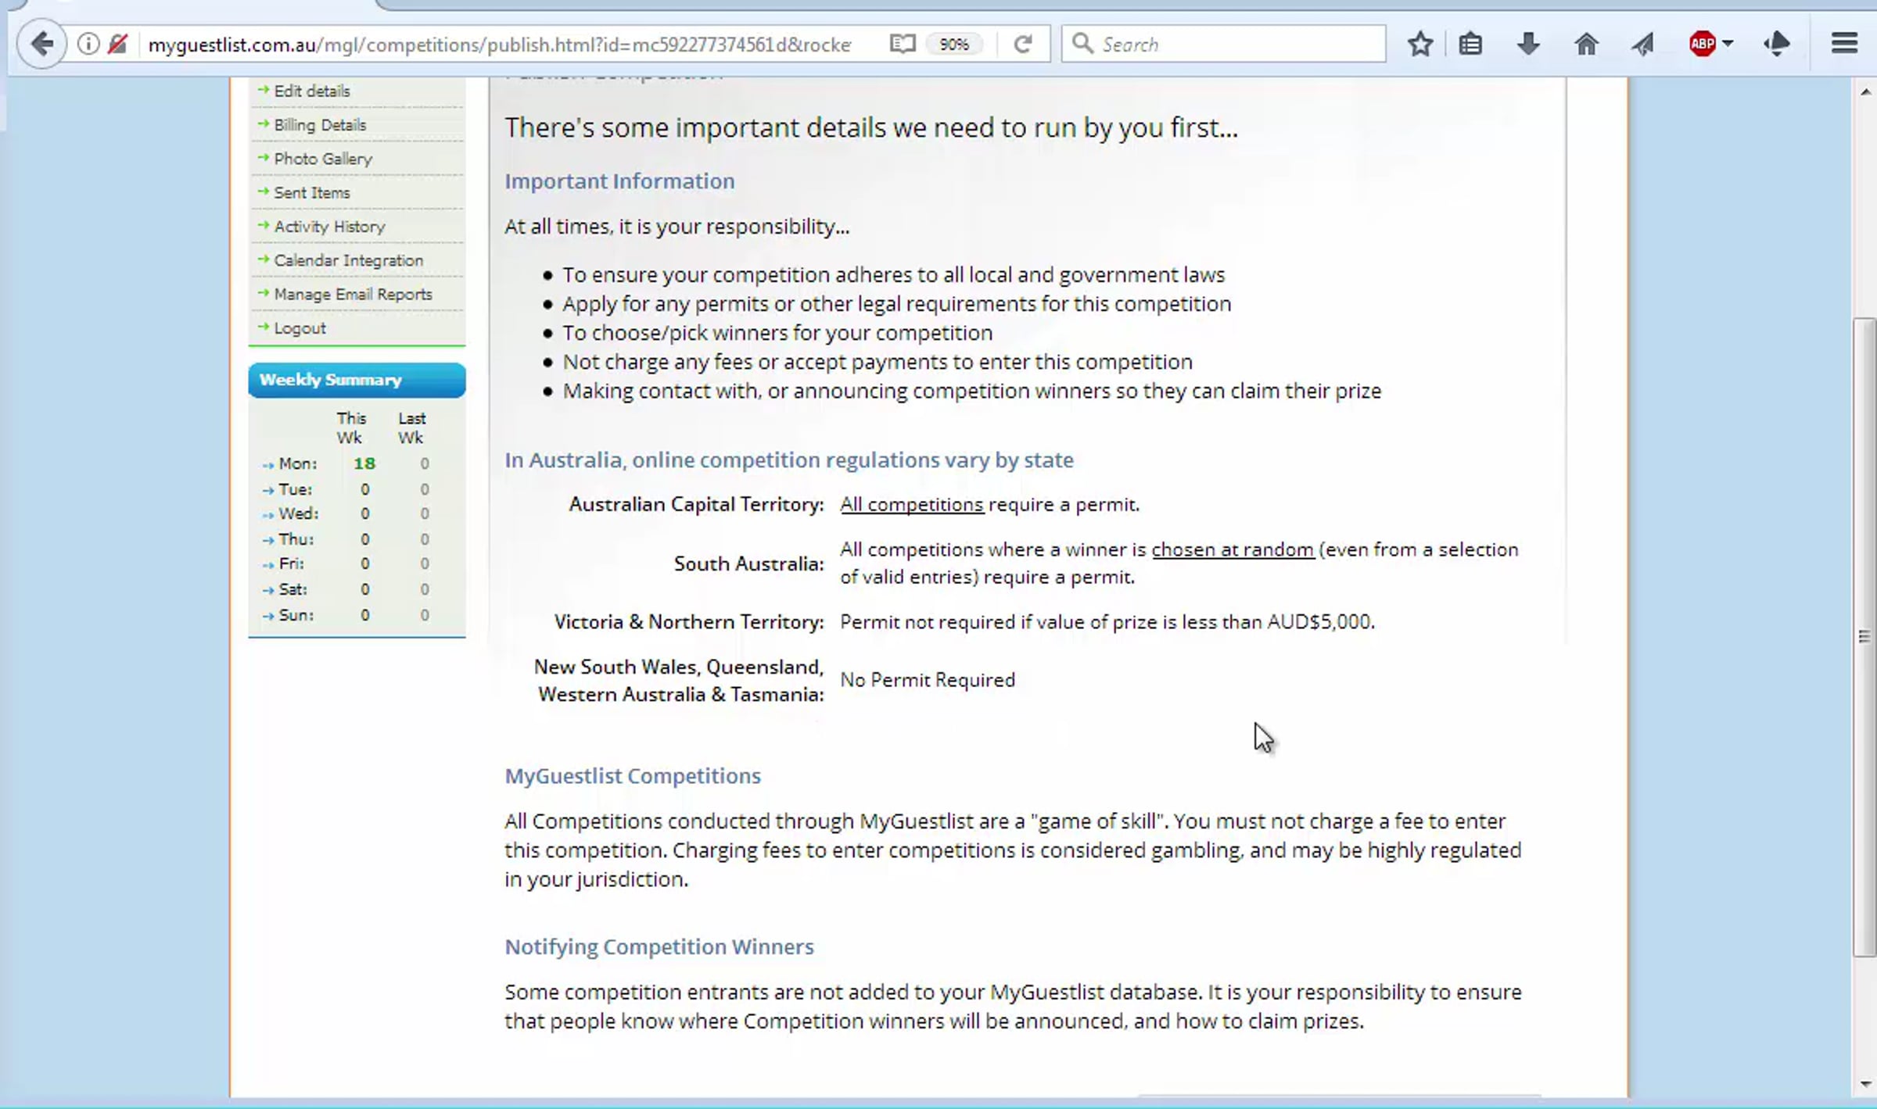The width and height of the screenshot is (1877, 1109).
Task: Open the downloads arrow icon
Action: click(x=1527, y=44)
